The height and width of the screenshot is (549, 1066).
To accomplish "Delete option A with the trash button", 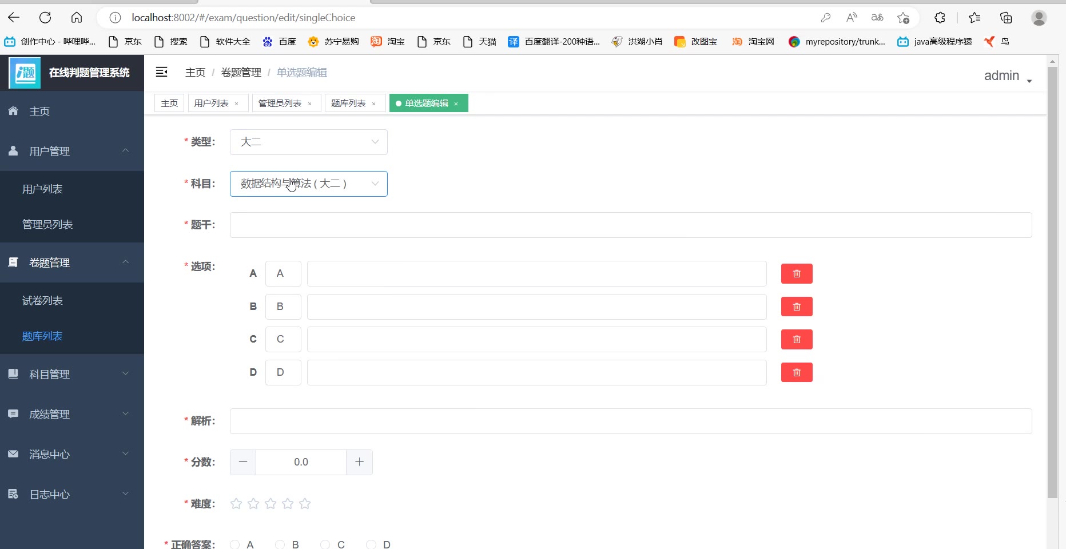I will [x=797, y=274].
